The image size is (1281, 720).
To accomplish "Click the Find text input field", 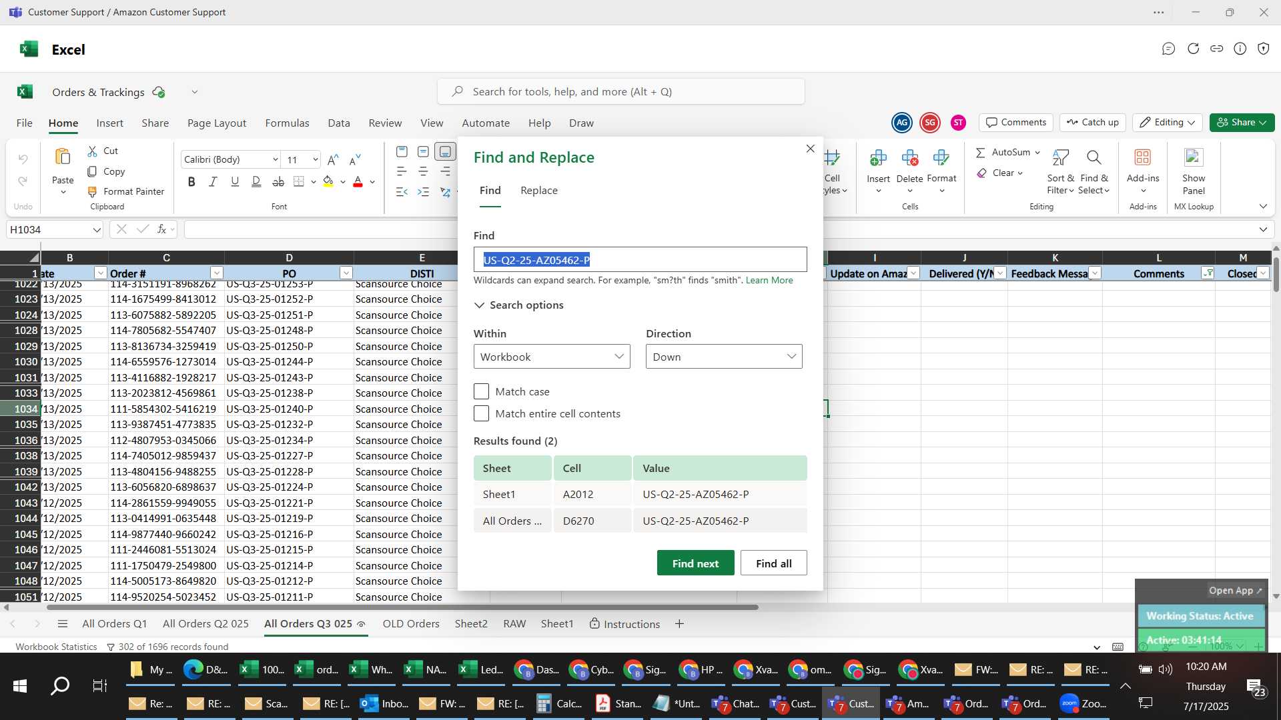I will click(640, 260).
